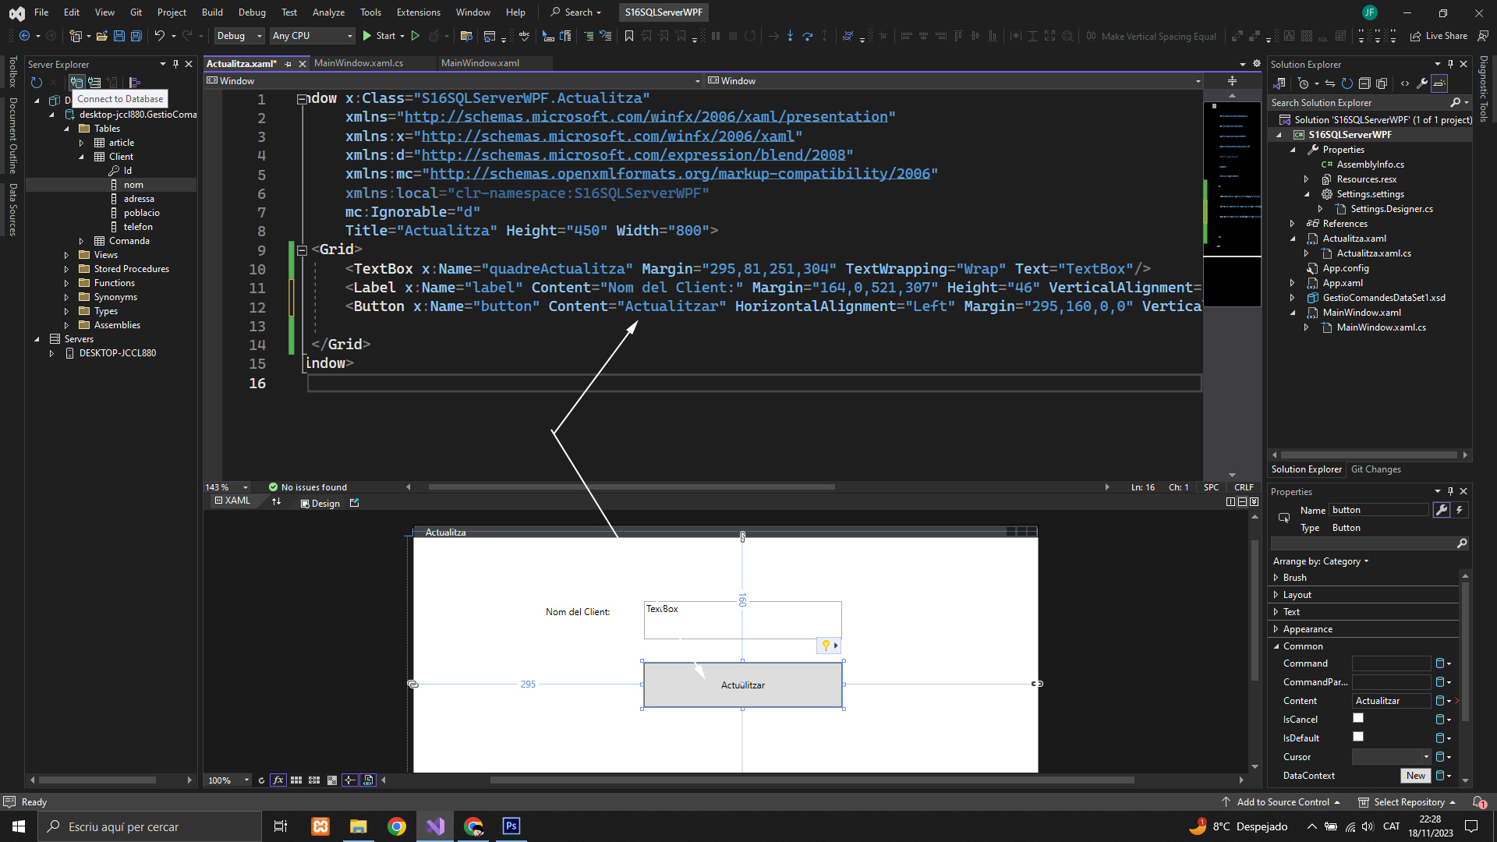Toggle snapping to snaplines in designer
The height and width of the screenshot is (842, 1497).
[x=350, y=780]
